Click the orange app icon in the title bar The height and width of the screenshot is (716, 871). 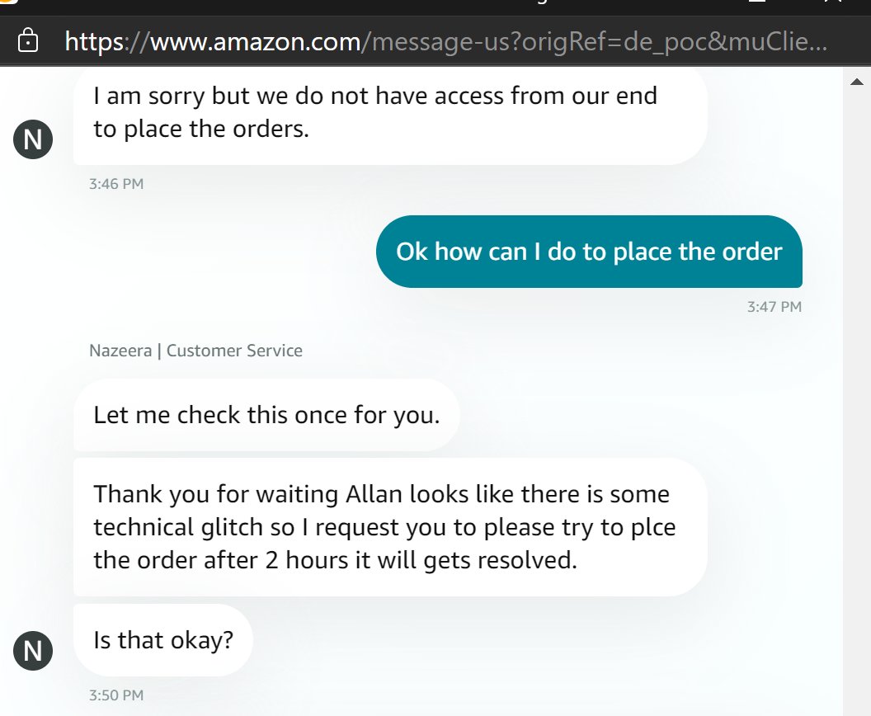[9, 2]
